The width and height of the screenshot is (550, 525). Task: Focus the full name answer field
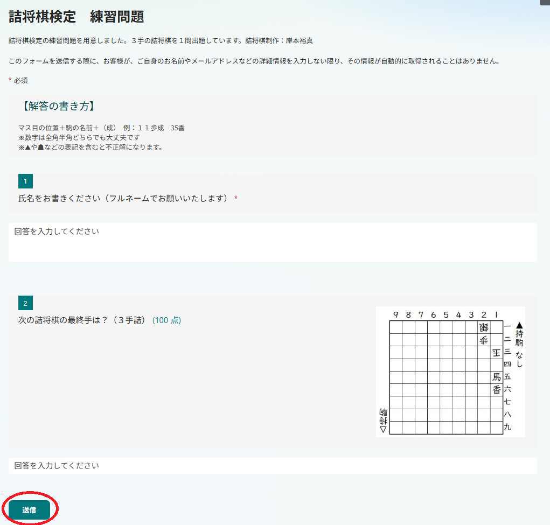tap(273, 242)
